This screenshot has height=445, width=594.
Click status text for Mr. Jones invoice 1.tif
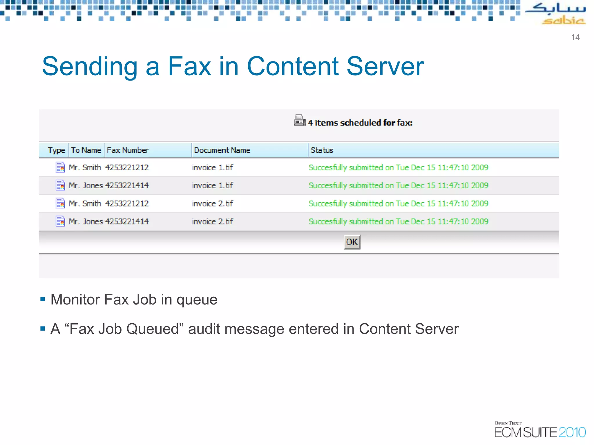click(x=399, y=185)
